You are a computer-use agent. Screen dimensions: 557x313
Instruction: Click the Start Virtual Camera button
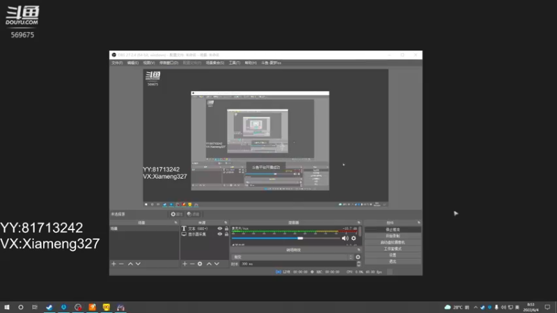pyautogui.click(x=393, y=242)
